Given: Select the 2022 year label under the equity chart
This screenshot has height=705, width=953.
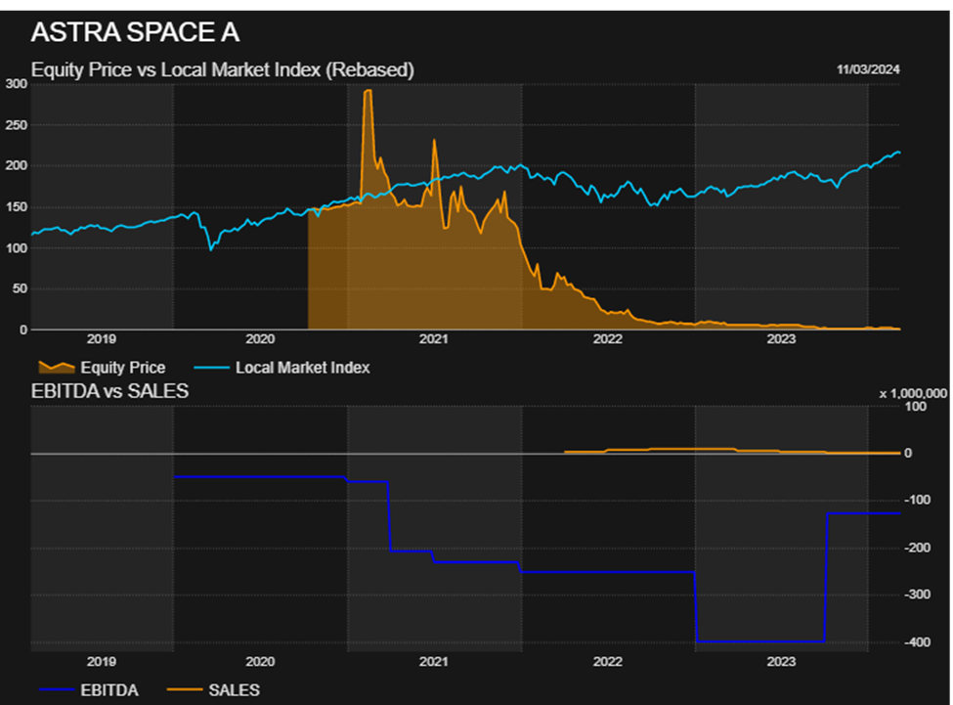Looking at the screenshot, I should 608,339.
